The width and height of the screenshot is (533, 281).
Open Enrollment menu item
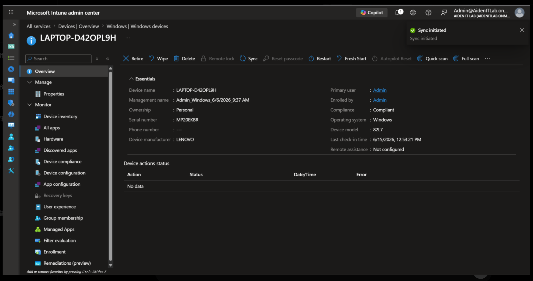click(54, 252)
